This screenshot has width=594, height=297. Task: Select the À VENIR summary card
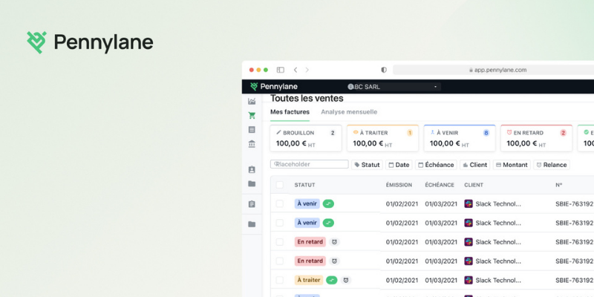[460, 138]
